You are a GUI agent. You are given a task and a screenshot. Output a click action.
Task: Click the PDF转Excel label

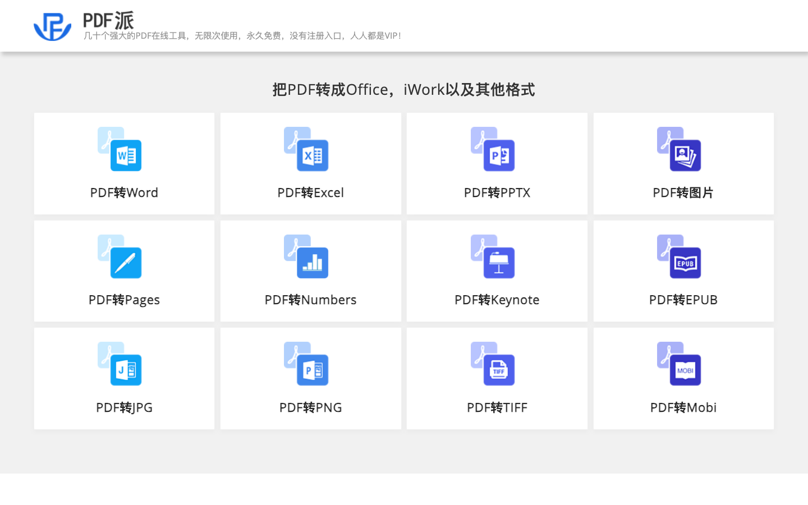pos(310,193)
